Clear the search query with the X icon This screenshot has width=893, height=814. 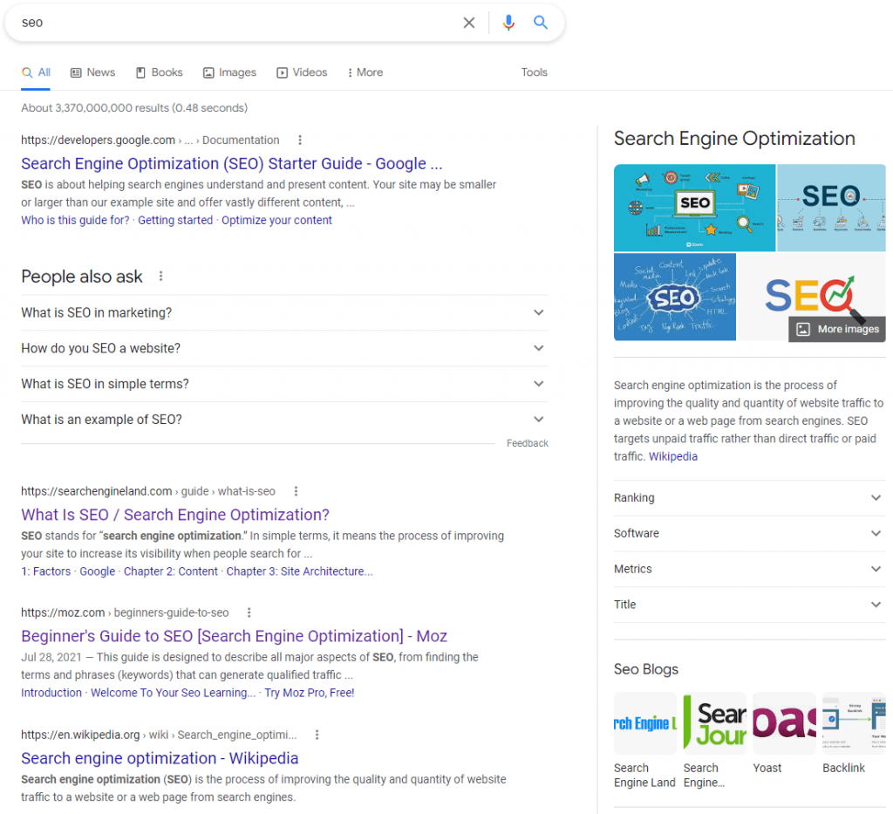469,23
